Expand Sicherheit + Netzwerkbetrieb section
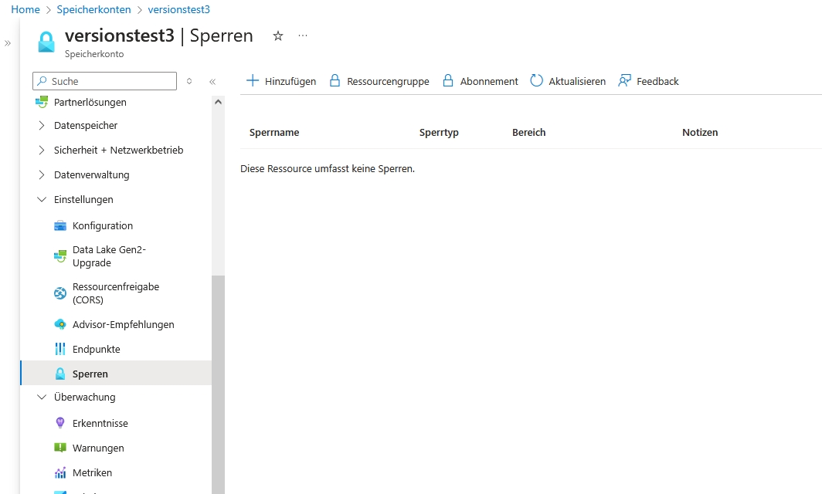Screen dimensions: 822x494 coord(42,151)
